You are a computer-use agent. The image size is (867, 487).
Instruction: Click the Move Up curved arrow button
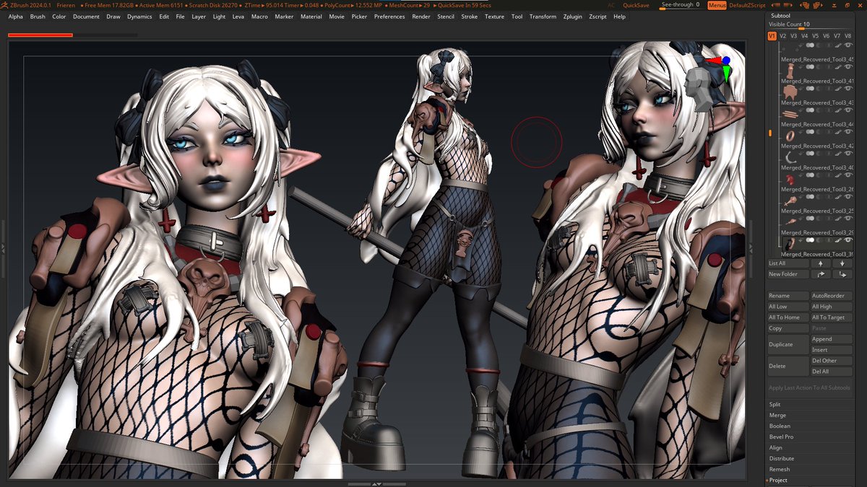[820, 274]
